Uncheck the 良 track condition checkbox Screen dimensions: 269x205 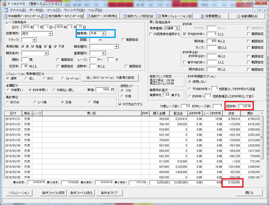point(23,46)
